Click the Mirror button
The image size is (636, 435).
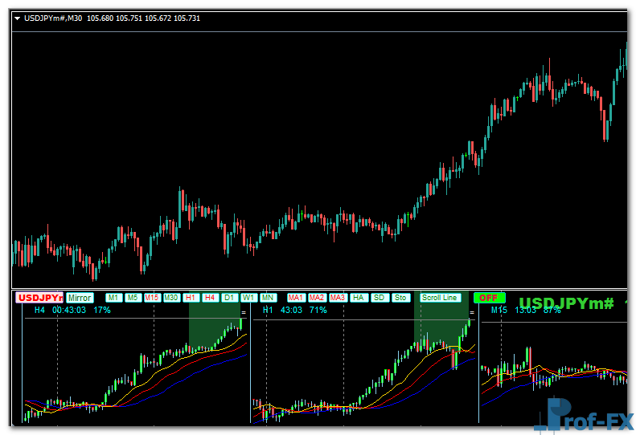click(80, 298)
